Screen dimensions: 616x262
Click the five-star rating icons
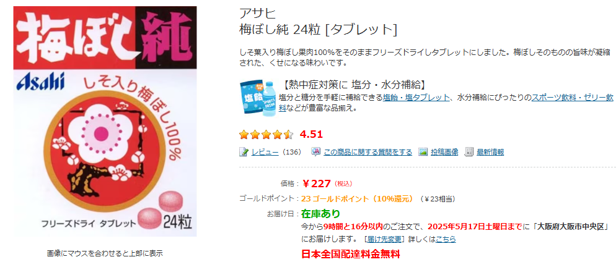point(266,135)
